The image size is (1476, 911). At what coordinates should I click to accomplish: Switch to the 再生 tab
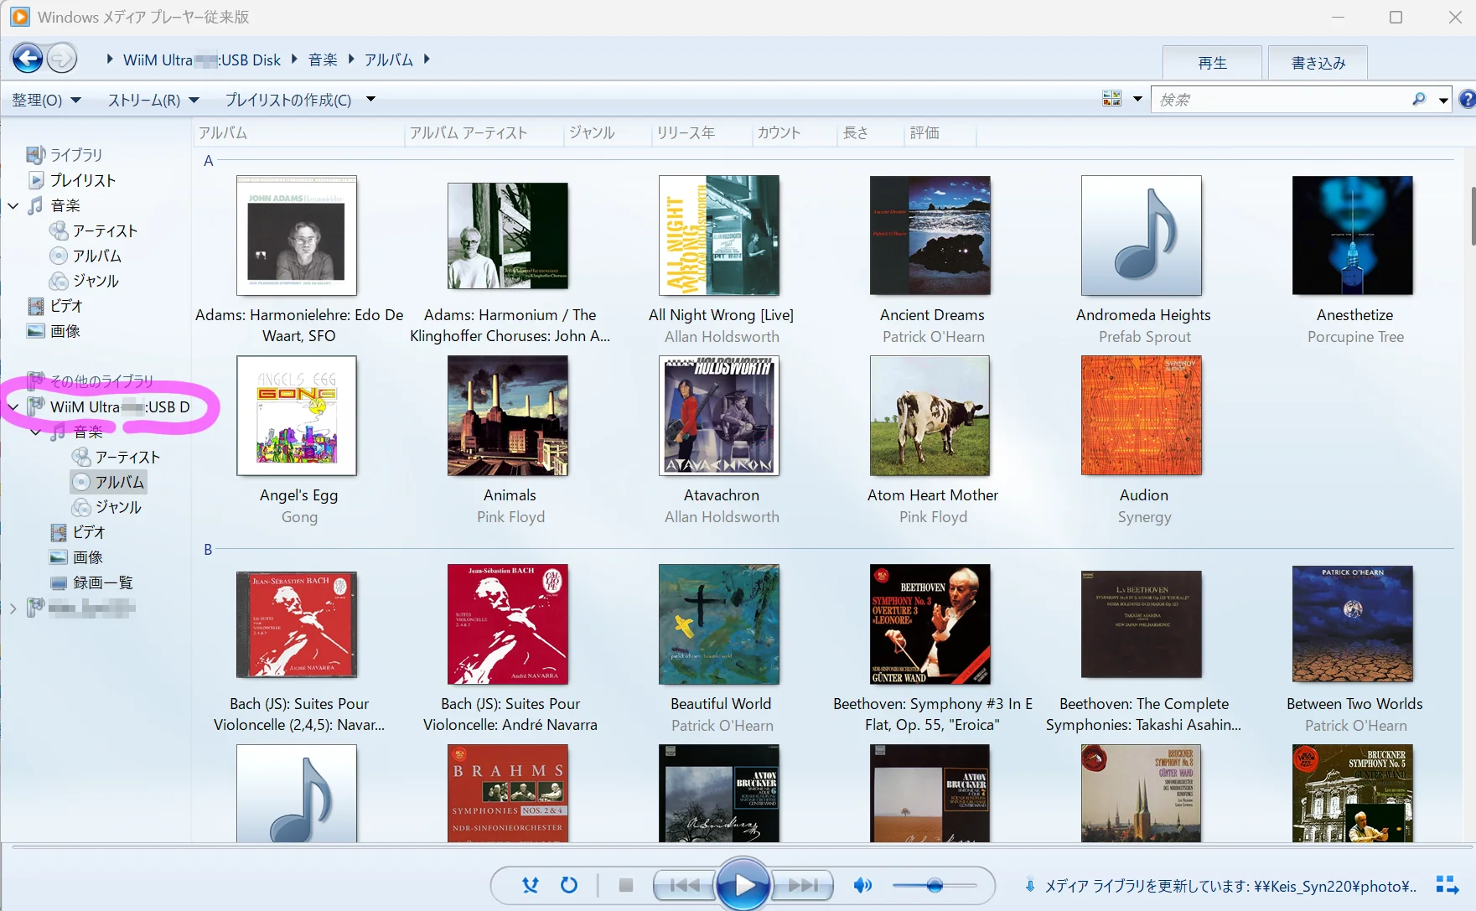(1212, 63)
